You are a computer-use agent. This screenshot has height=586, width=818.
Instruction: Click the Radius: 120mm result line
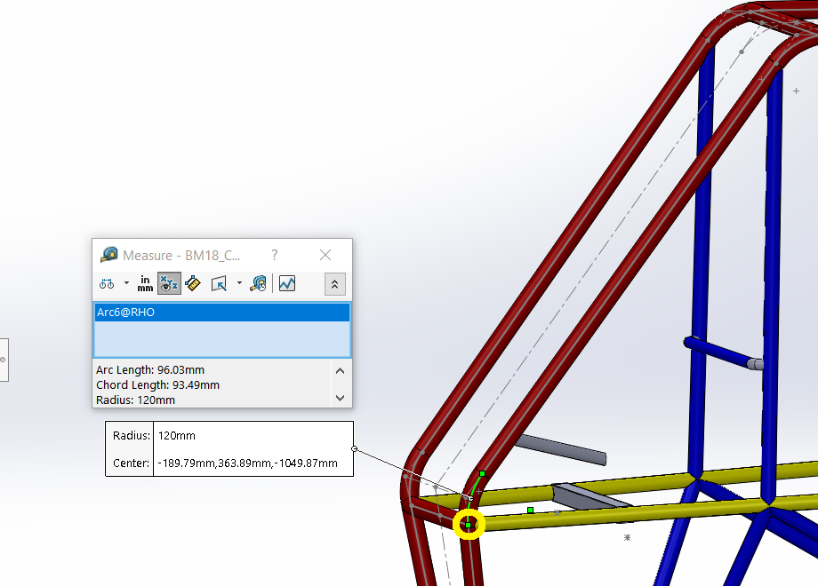(x=136, y=400)
